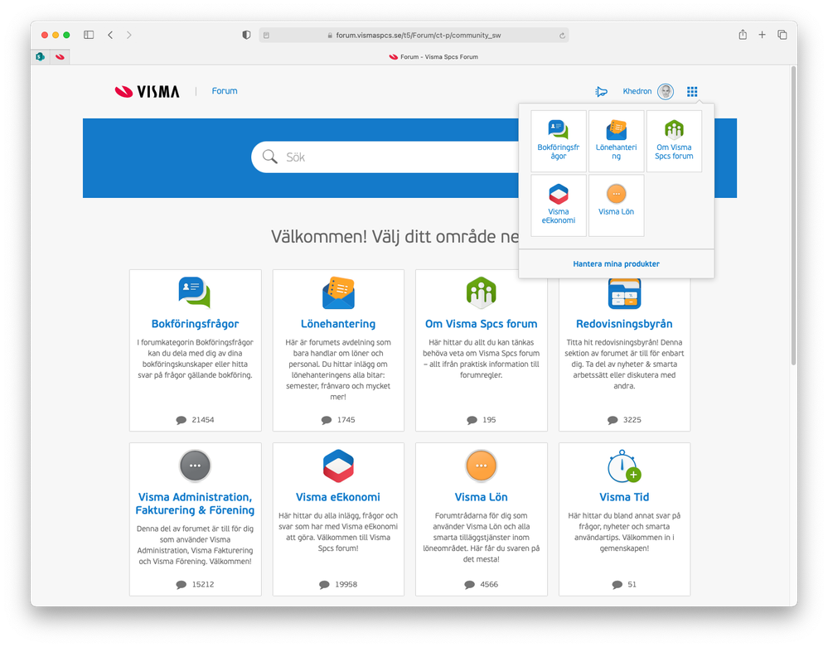828x647 pixels.
Task: Toggle the Safari sidebar button
Action: [x=89, y=35]
